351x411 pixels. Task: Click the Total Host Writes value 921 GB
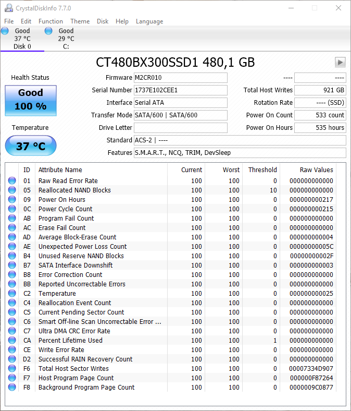pyautogui.click(x=320, y=90)
